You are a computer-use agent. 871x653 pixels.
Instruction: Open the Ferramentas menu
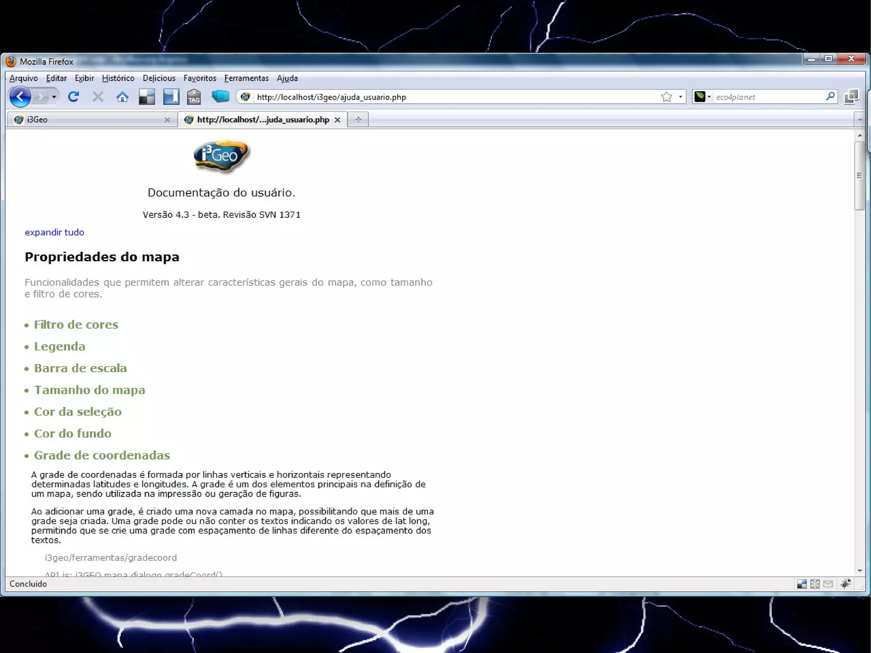(x=246, y=78)
